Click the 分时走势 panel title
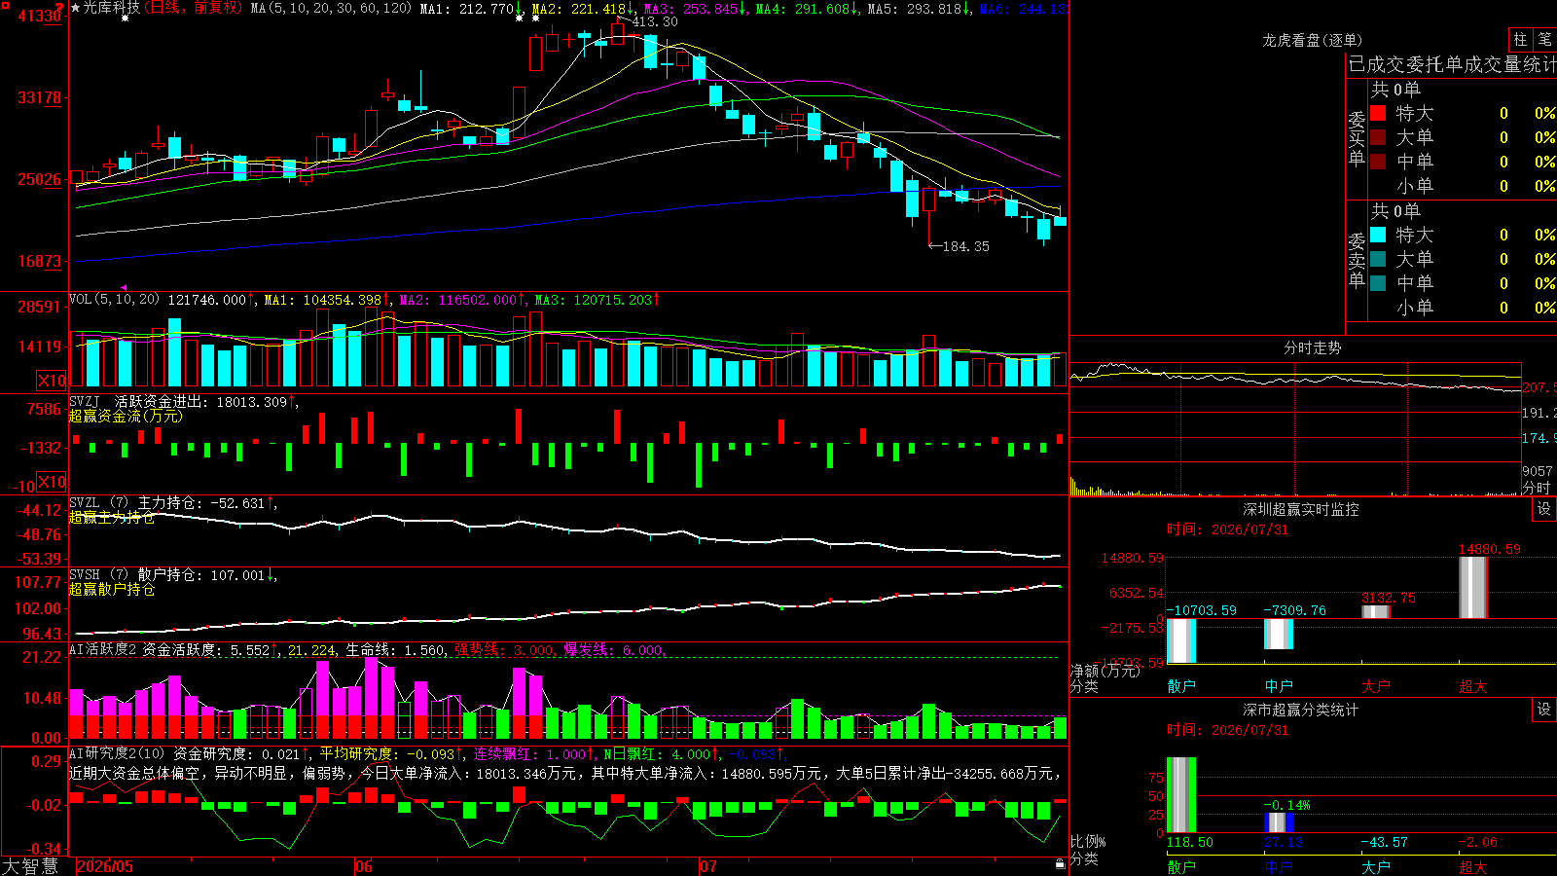The image size is (1557, 876). click(1313, 347)
